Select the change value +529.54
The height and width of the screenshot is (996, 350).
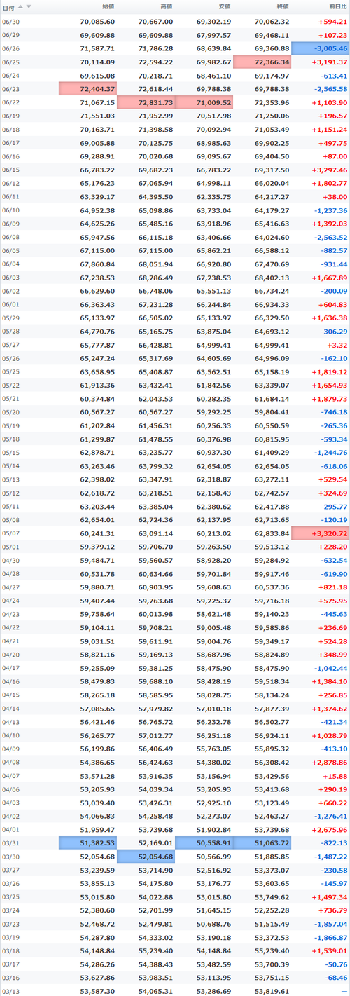(x=333, y=480)
